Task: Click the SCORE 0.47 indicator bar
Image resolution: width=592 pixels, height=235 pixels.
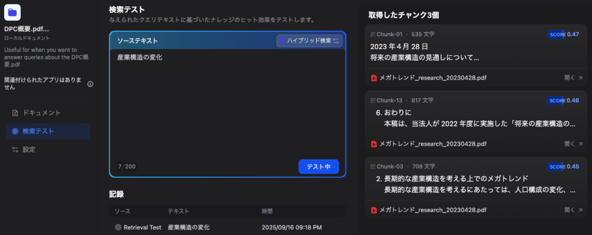Action: coord(564,35)
